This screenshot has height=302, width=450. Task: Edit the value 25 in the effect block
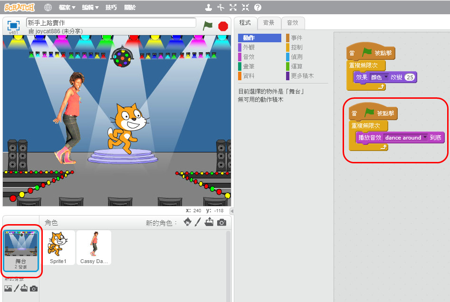[410, 77]
